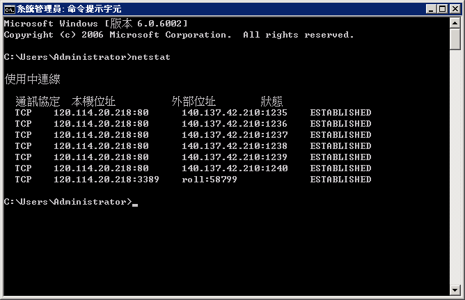Image resolution: width=465 pixels, height=300 pixels.
Task: Click the 狀態 column header
Action: (271, 102)
